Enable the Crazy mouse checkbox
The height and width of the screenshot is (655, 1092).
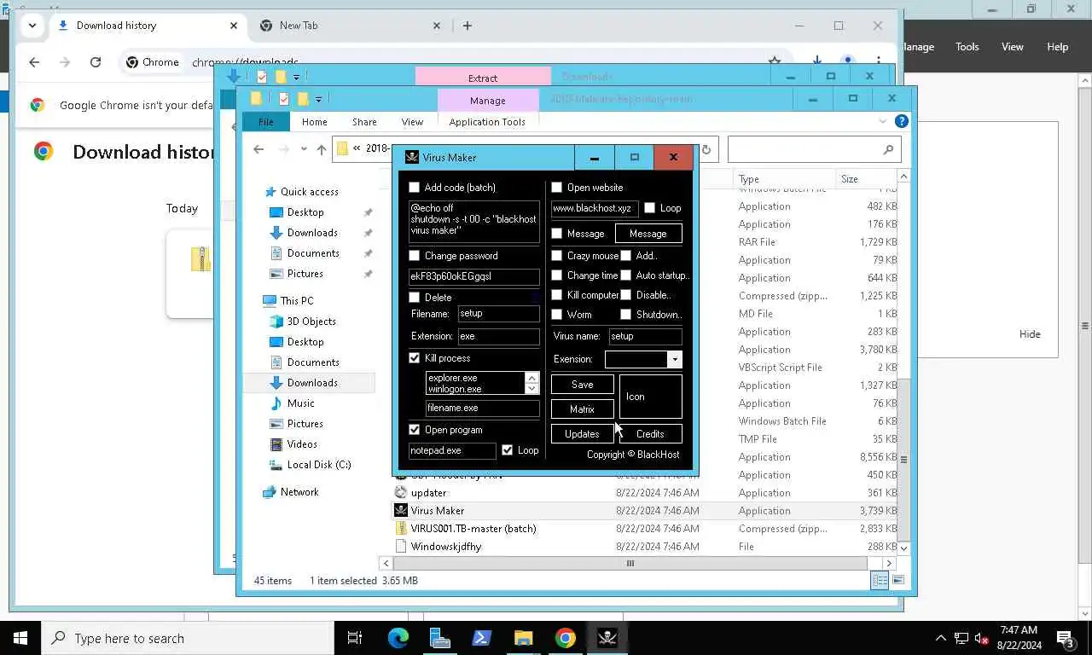pyautogui.click(x=557, y=255)
